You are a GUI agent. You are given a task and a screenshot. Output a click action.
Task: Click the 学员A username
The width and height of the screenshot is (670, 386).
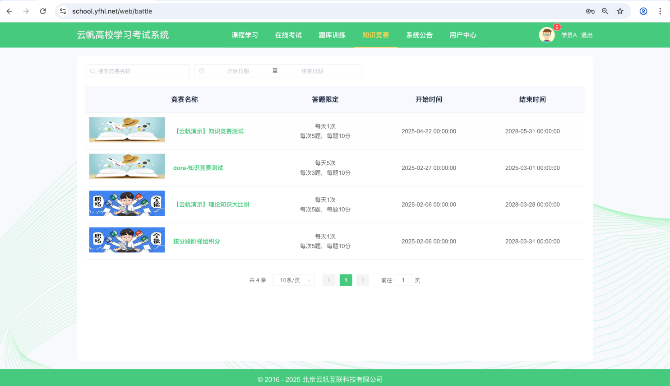click(569, 35)
